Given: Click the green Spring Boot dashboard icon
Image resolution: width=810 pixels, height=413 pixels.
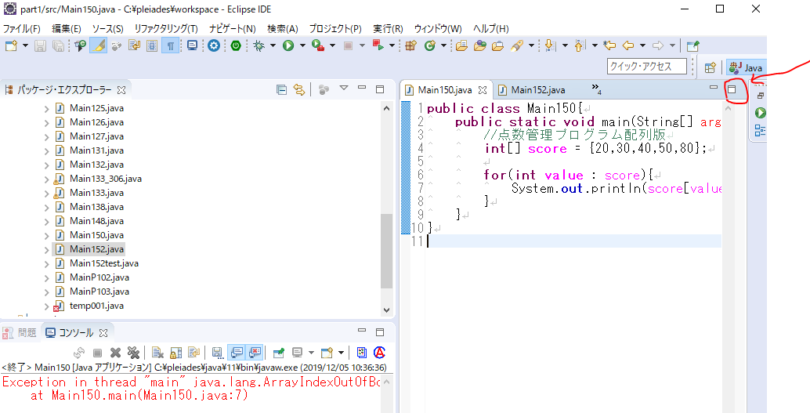Looking at the screenshot, I should 236,45.
